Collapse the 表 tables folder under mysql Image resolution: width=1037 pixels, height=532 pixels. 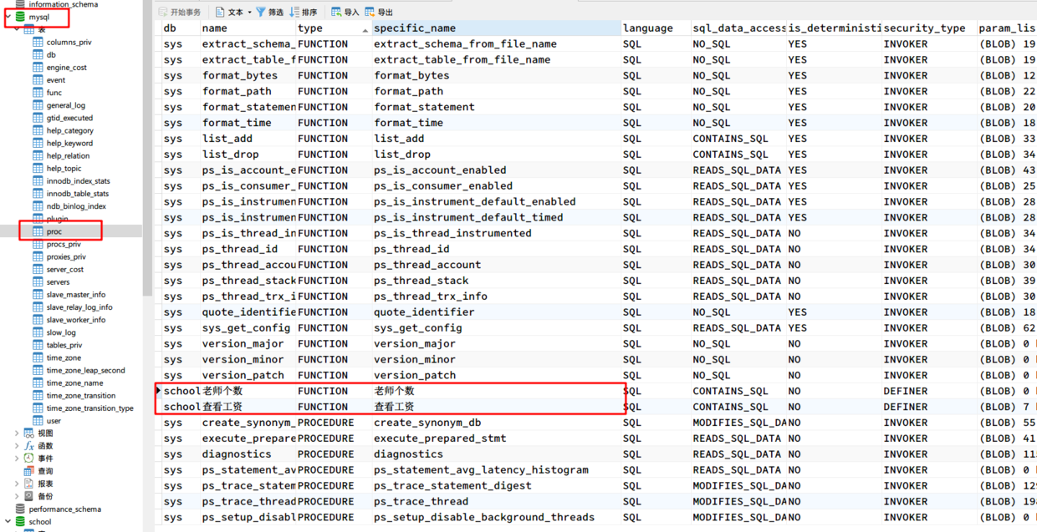18,29
